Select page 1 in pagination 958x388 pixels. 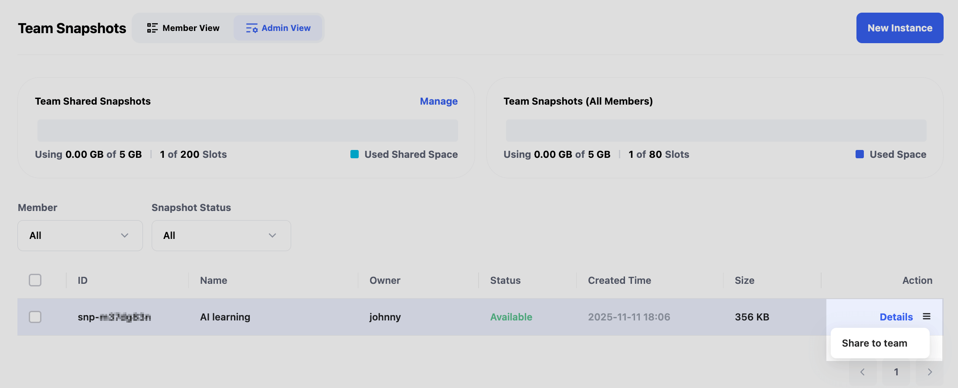pyautogui.click(x=896, y=372)
